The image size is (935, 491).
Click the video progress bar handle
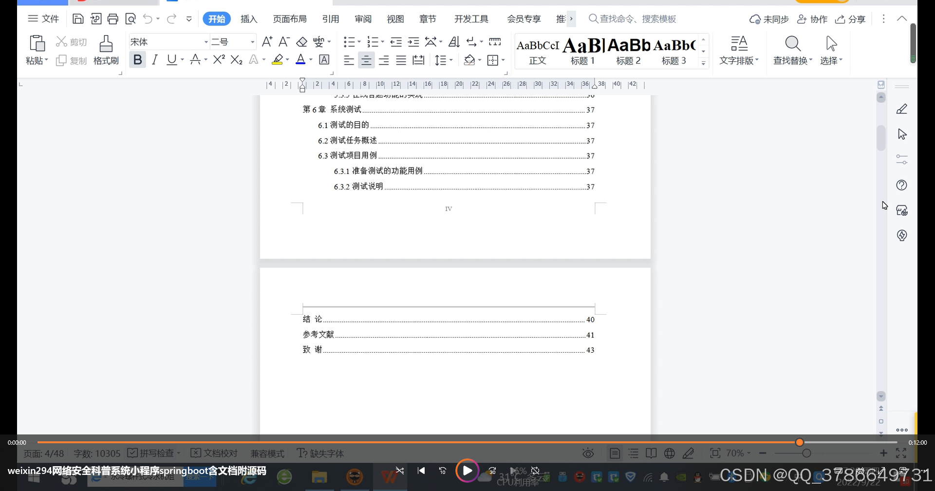point(799,442)
